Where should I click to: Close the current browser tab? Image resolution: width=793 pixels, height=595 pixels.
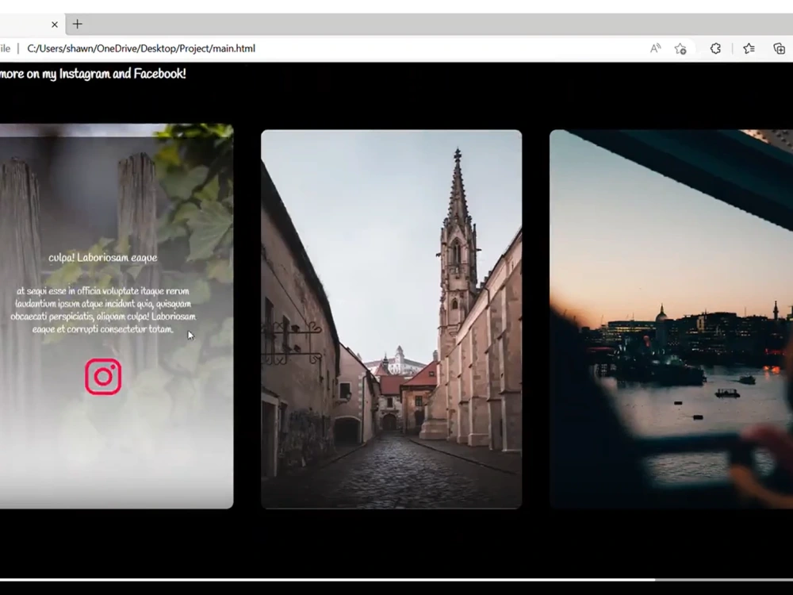(54, 25)
